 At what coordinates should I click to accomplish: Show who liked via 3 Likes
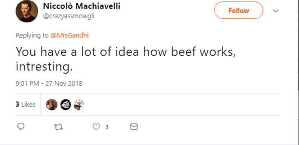click(x=26, y=104)
